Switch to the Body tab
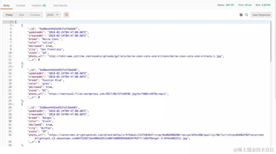Viewport: 276px width, 154px height. (x=6, y=5)
